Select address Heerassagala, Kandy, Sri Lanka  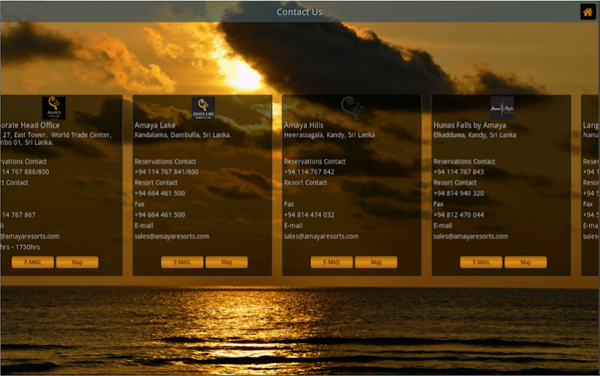[329, 135]
